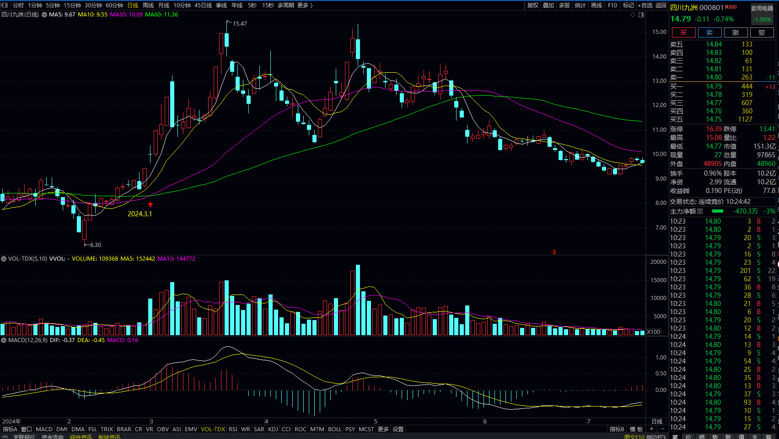Click the red arrow marker at 2024.3.1
The image size is (779, 439).
[x=150, y=205]
